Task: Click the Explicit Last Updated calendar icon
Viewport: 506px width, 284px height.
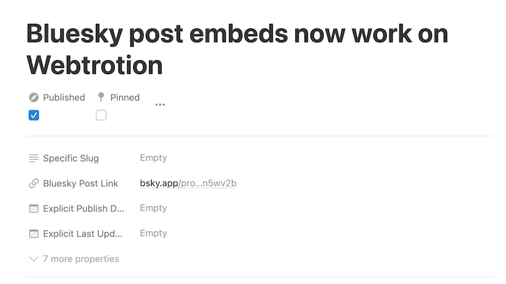Action: pos(34,234)
